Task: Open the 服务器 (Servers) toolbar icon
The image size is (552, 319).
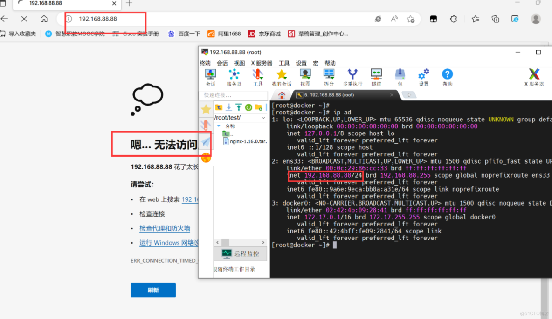Action: point(234,77)
